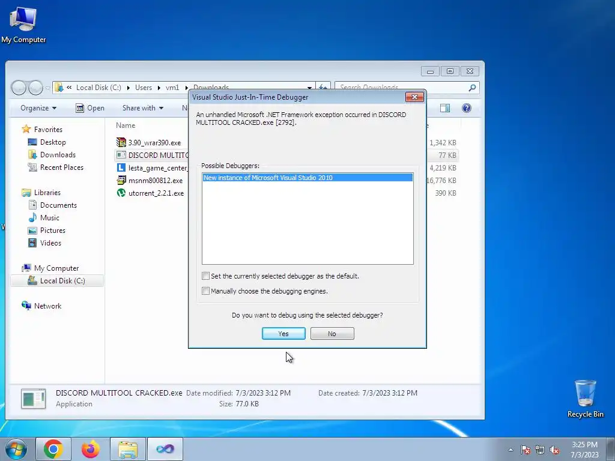Expand the arrow after 'vm1' in breadcrumb
615x461 pixels.
[x=186, y=88]
